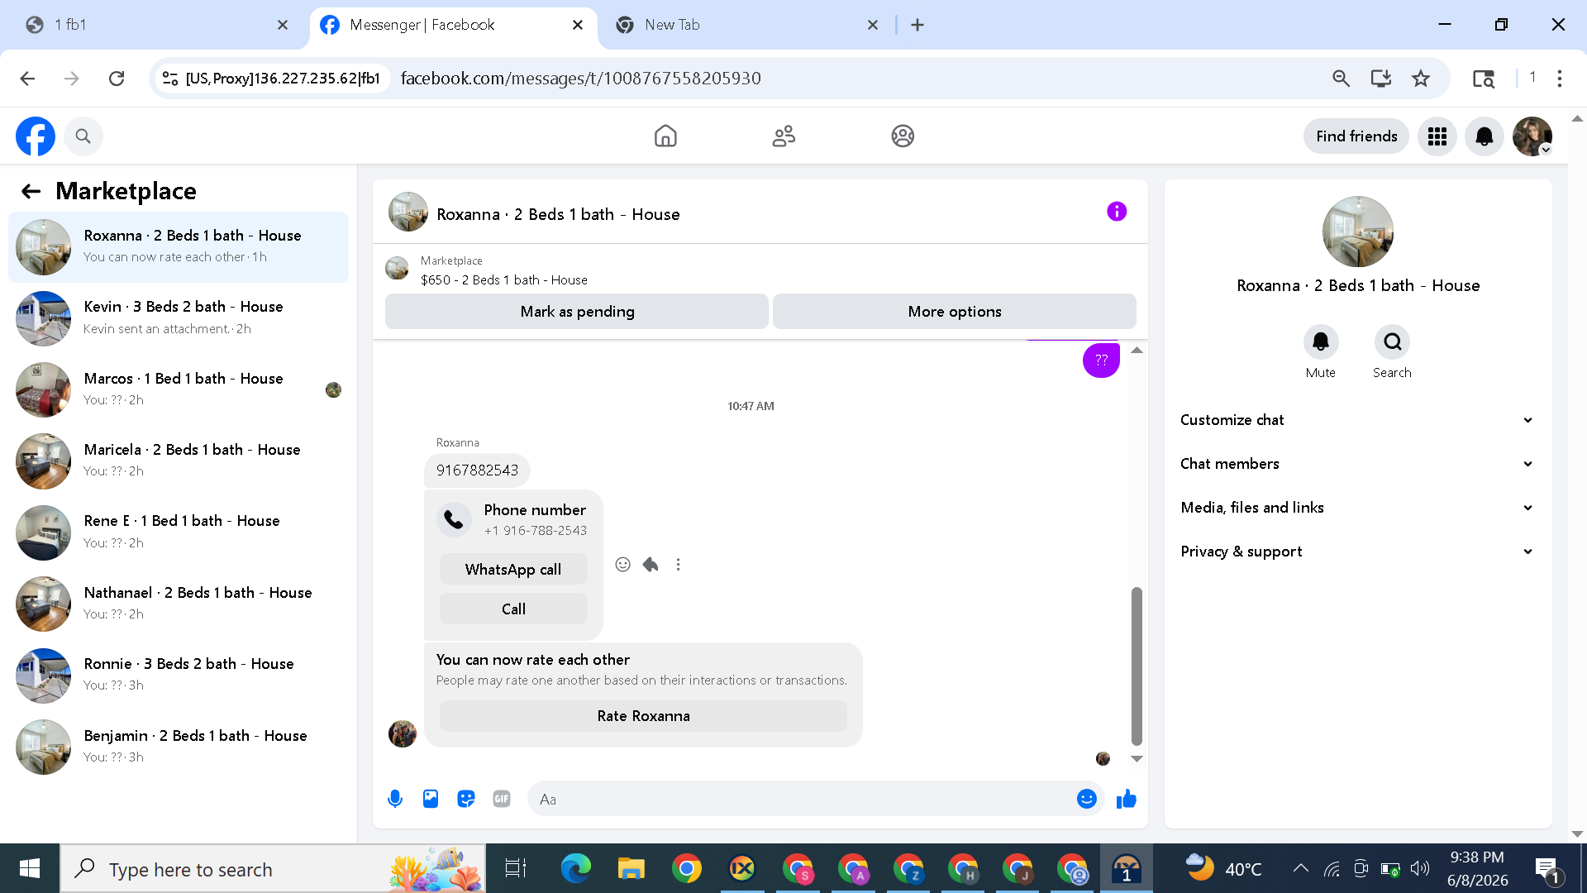Focus the taskbar search box
This screenshot has width=1587, height=893.
(x=273, y=869)
